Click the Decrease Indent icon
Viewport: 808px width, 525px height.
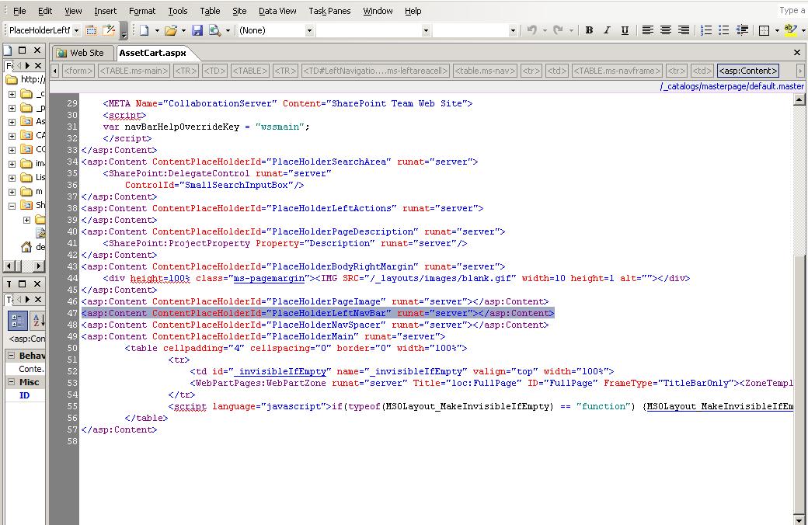pos(742,30)
